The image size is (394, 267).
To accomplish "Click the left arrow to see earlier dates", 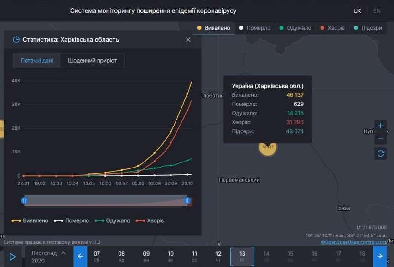I will pyautogui.click(x=80, y=257).
